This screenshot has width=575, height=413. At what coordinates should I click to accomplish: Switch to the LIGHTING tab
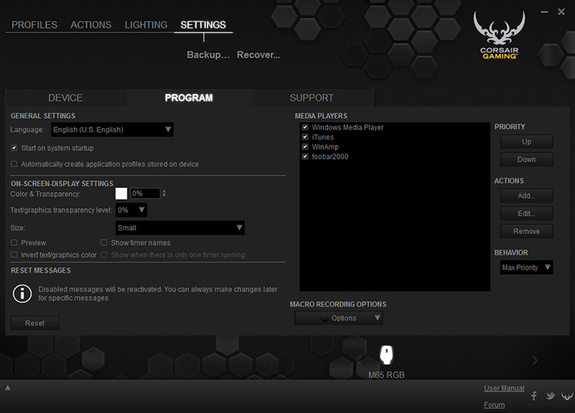146,25
